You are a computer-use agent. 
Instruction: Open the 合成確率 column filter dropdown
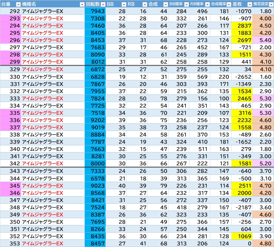pos(228,5)
